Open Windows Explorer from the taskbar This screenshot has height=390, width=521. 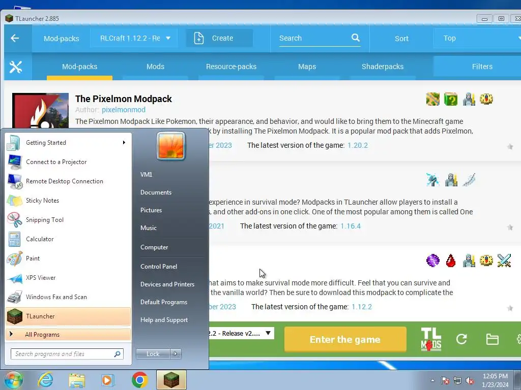[x=77, y=380]
